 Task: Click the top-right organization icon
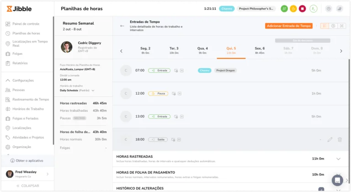coord(340,9)
